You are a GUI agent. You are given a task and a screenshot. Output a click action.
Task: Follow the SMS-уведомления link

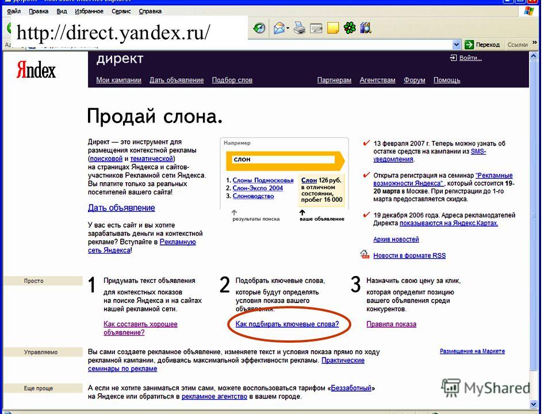(x=430, y=155)
